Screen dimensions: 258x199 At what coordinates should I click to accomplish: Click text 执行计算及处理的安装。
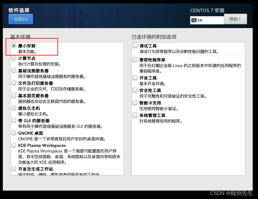[39, 64]
